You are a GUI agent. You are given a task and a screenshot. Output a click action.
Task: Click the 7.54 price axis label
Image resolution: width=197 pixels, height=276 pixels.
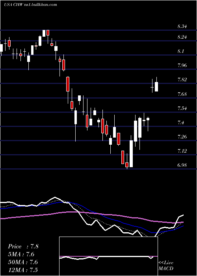[182, 108]
